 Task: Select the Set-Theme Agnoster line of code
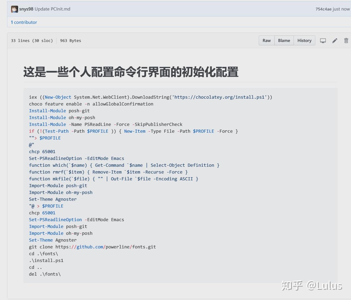tap(53, 199)
